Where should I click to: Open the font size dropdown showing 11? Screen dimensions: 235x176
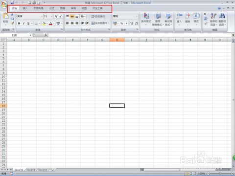coord(51,16)
